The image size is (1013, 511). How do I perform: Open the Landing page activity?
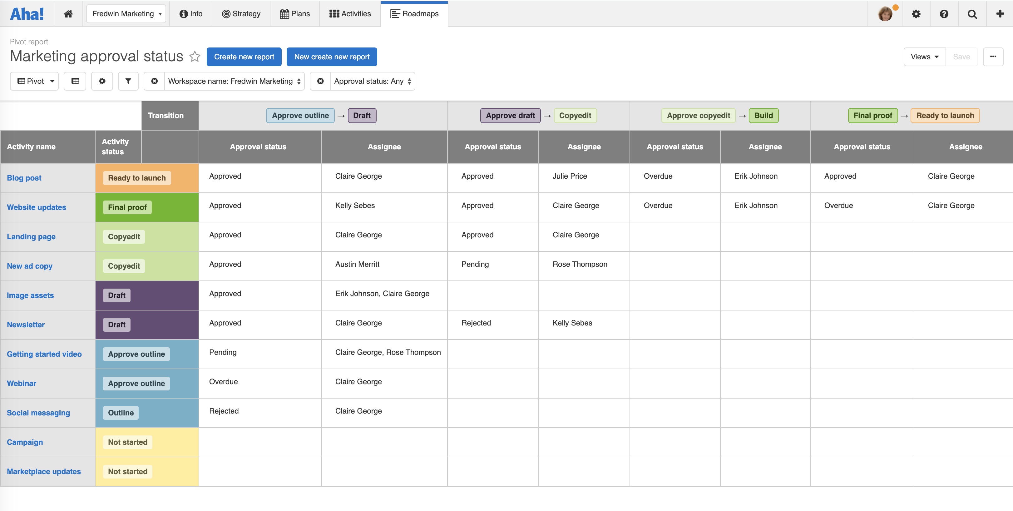(31, 236)
